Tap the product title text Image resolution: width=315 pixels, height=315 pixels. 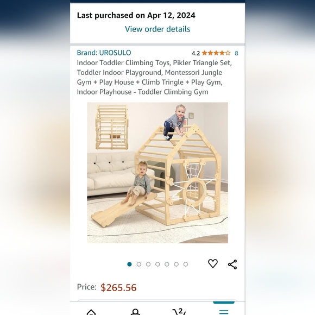pos(154,77)
